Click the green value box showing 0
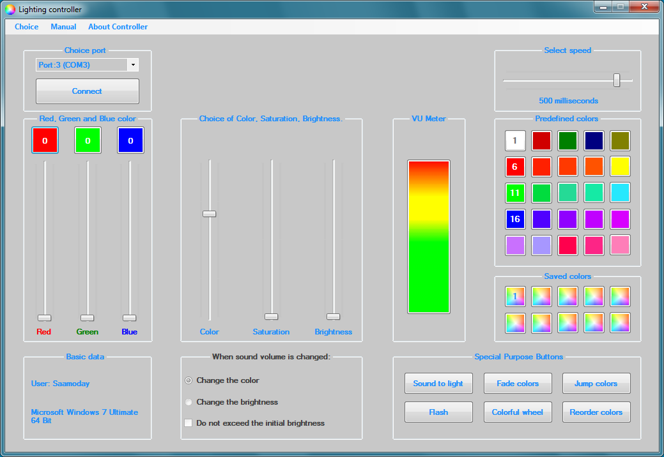The image size is (664, 457). point(88,140)
